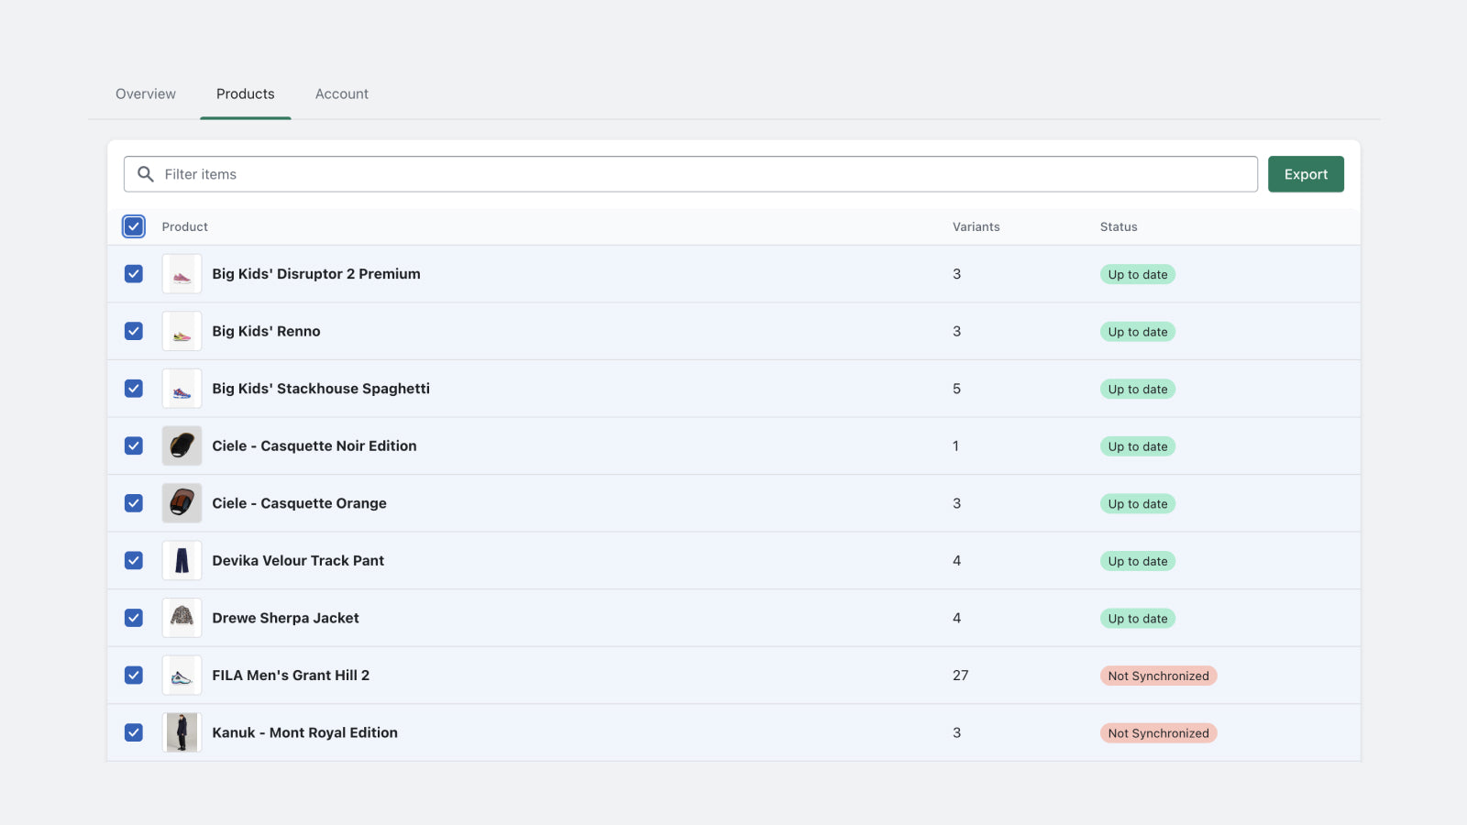Viewport: 1467px width, 825px height.
Task: Click the Drewe Sherpa Jacket product image
Action: [x=182, y=618]
